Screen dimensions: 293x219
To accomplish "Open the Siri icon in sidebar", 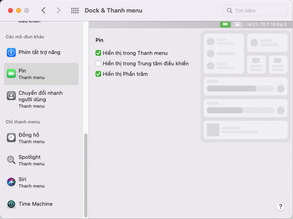I will click(11, 182).
